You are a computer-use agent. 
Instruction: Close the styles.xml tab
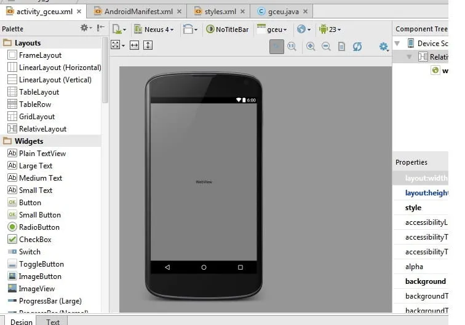click(x=242, y=11)
